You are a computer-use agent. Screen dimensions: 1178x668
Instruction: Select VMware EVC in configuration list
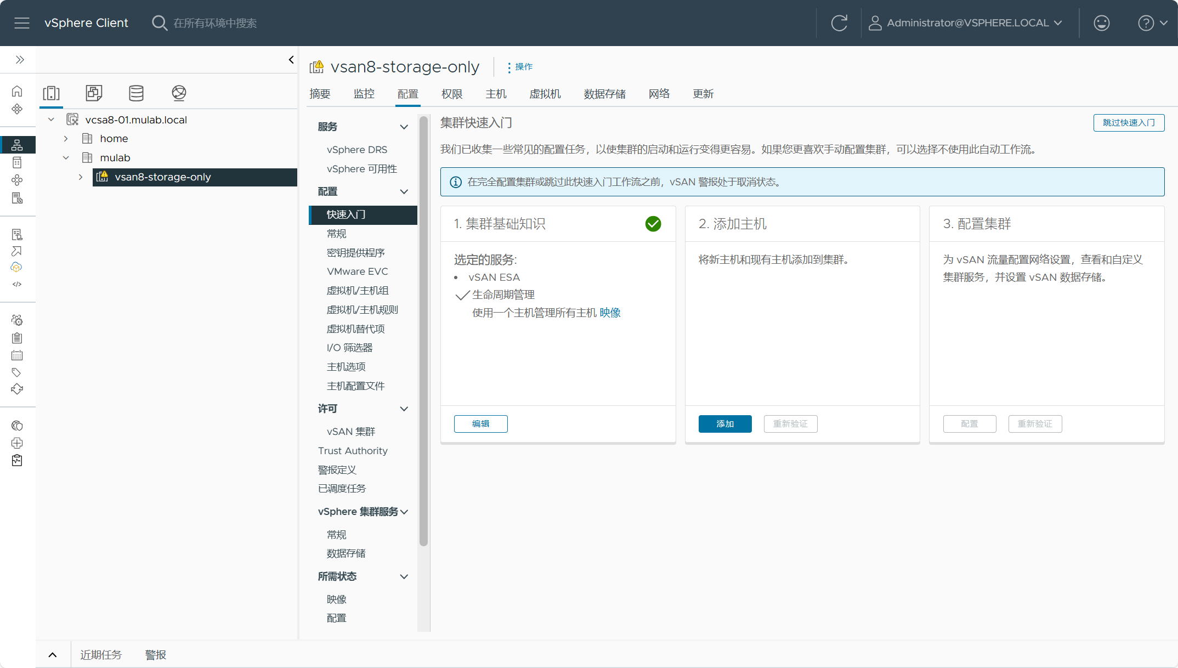point(358,271)
